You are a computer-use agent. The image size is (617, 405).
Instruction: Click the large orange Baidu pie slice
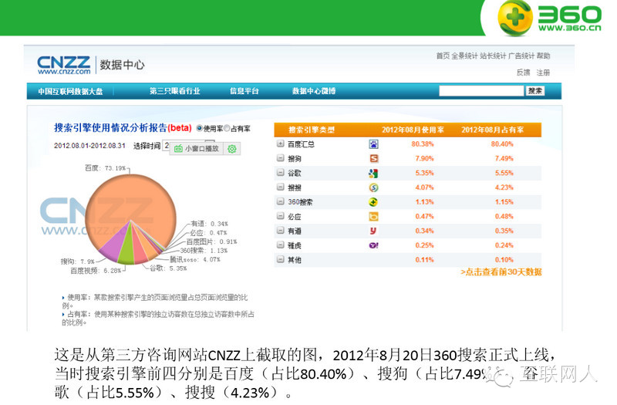131,199
